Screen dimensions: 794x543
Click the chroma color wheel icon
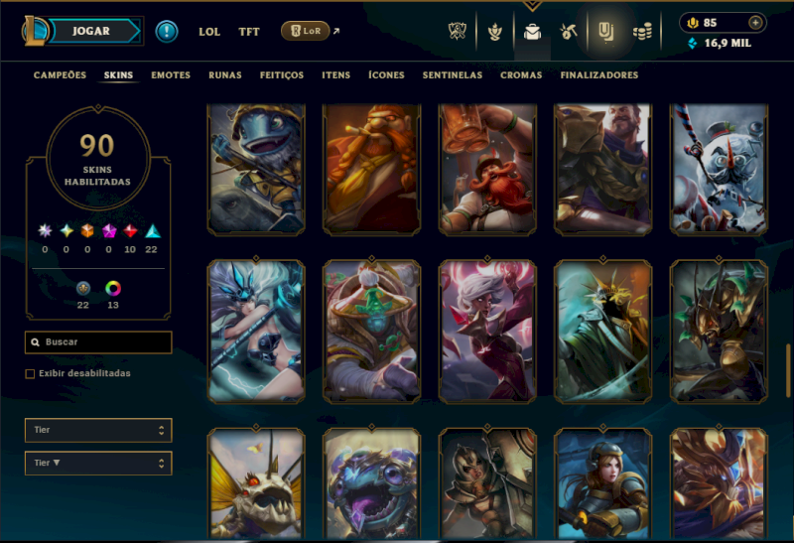pos(113,289)
